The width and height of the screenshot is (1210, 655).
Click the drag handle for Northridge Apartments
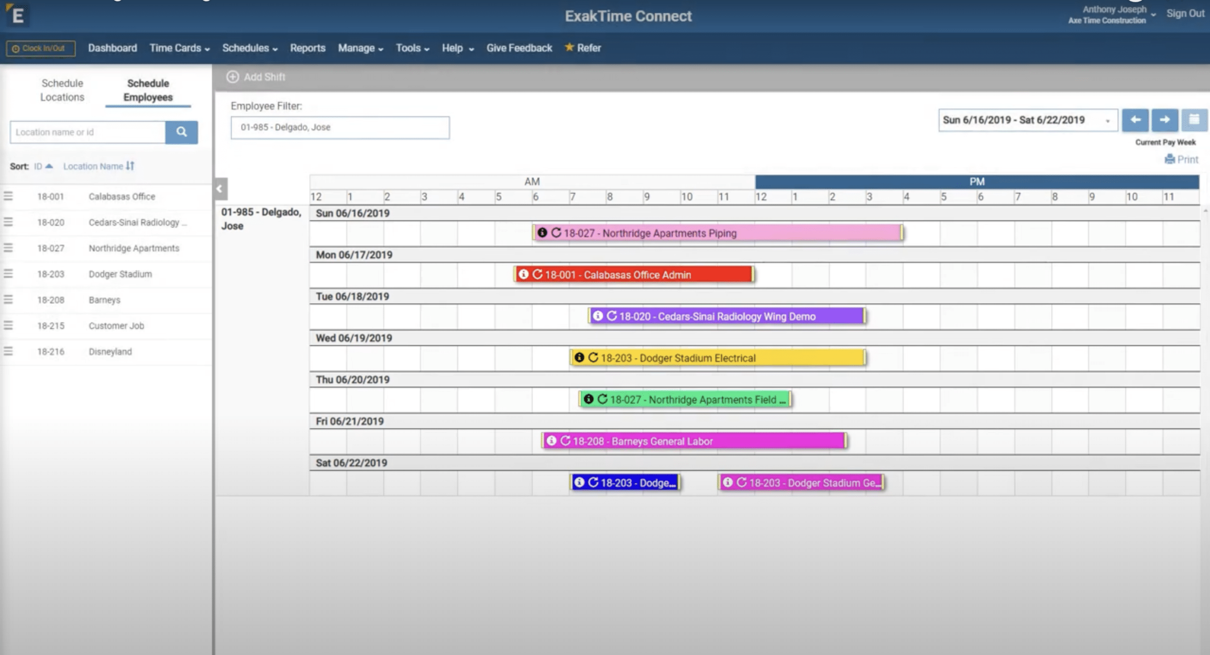click(x=9, y=248)
